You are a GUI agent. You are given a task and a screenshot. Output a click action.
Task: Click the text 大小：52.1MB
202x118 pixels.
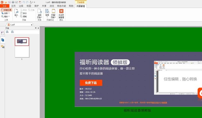tap(86, 95)
